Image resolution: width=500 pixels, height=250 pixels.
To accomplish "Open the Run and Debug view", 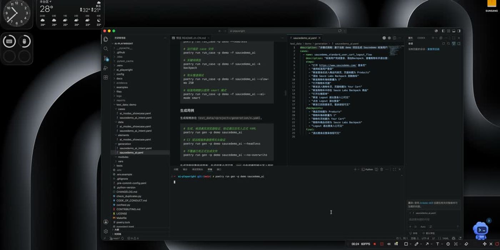I will click(x=106, y=68).
